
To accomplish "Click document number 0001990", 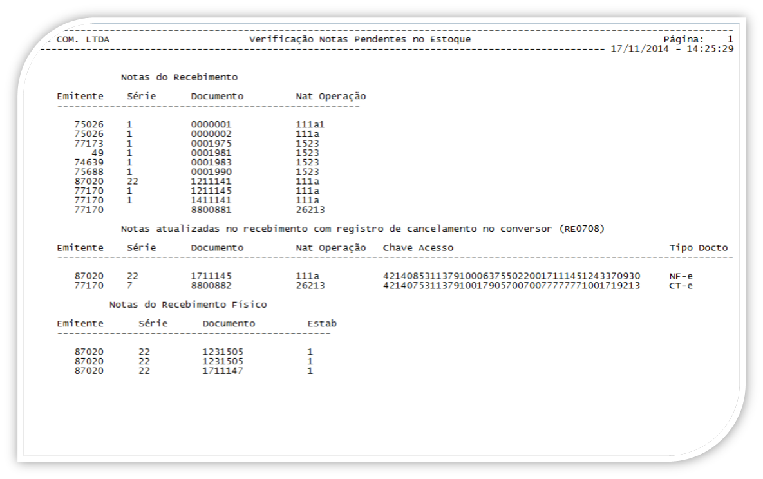I will 211,172.
